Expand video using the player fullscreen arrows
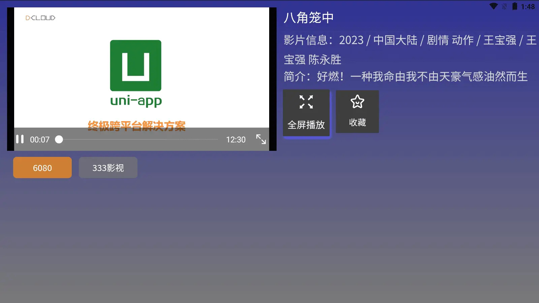 point(261,139)
